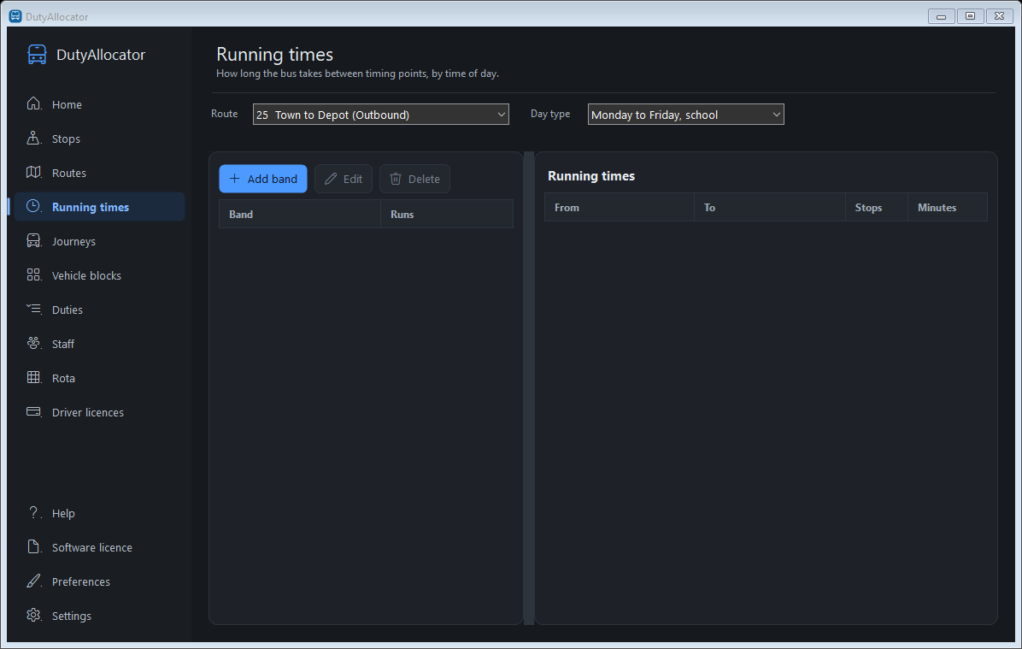Expand Route list via chevron arrow
Viewport: 1022px width, 649px height.
502,114
